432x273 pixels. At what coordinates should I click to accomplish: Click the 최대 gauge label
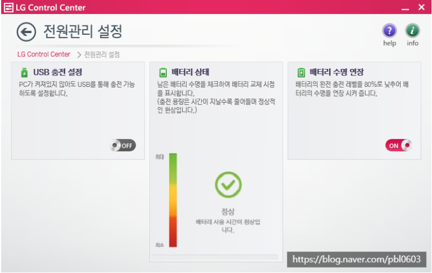(160, 157)
